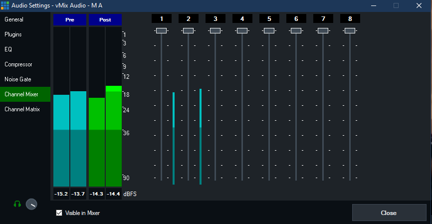The width and height of the screenshot is (432, 224).
Task: Click the vMix app icon in title bar
Action: (x=5, y=5)
